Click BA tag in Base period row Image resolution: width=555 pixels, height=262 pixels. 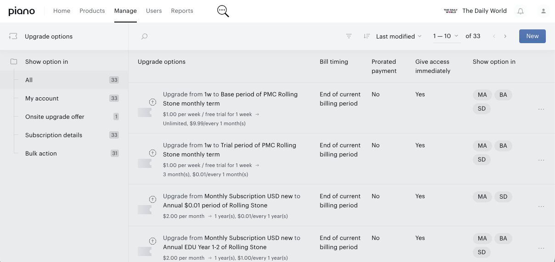pos(503,95)
